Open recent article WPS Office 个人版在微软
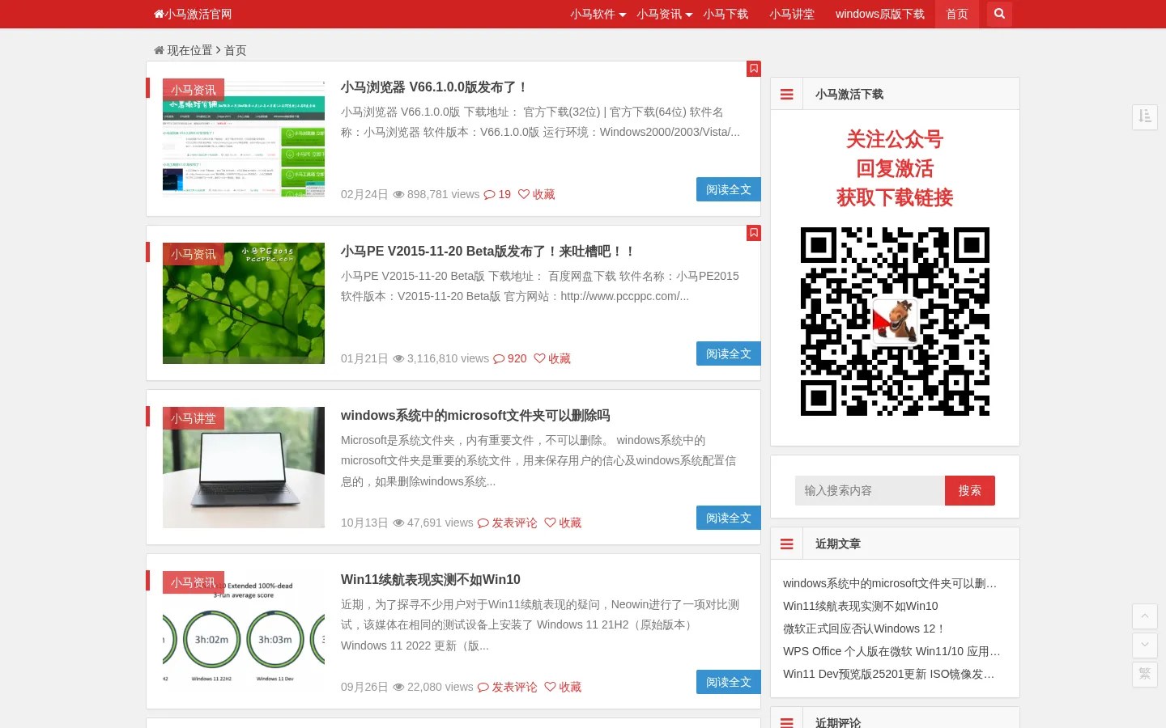This screenshot has width=1166, height=728. point(892,651)
